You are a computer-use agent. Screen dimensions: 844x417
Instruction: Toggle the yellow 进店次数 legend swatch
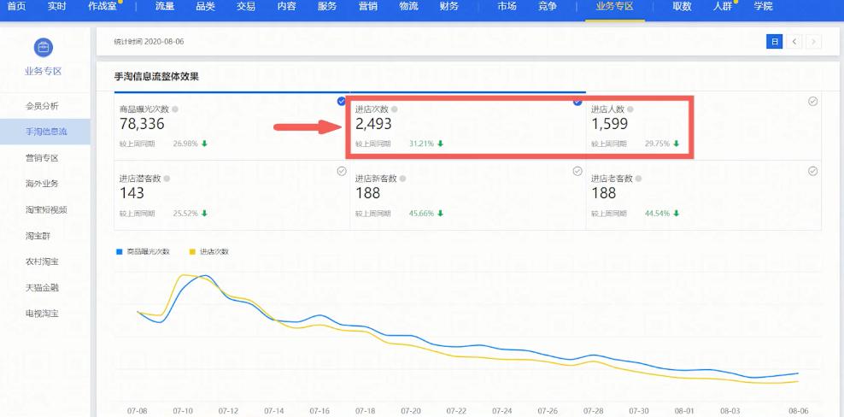(192, 251)
